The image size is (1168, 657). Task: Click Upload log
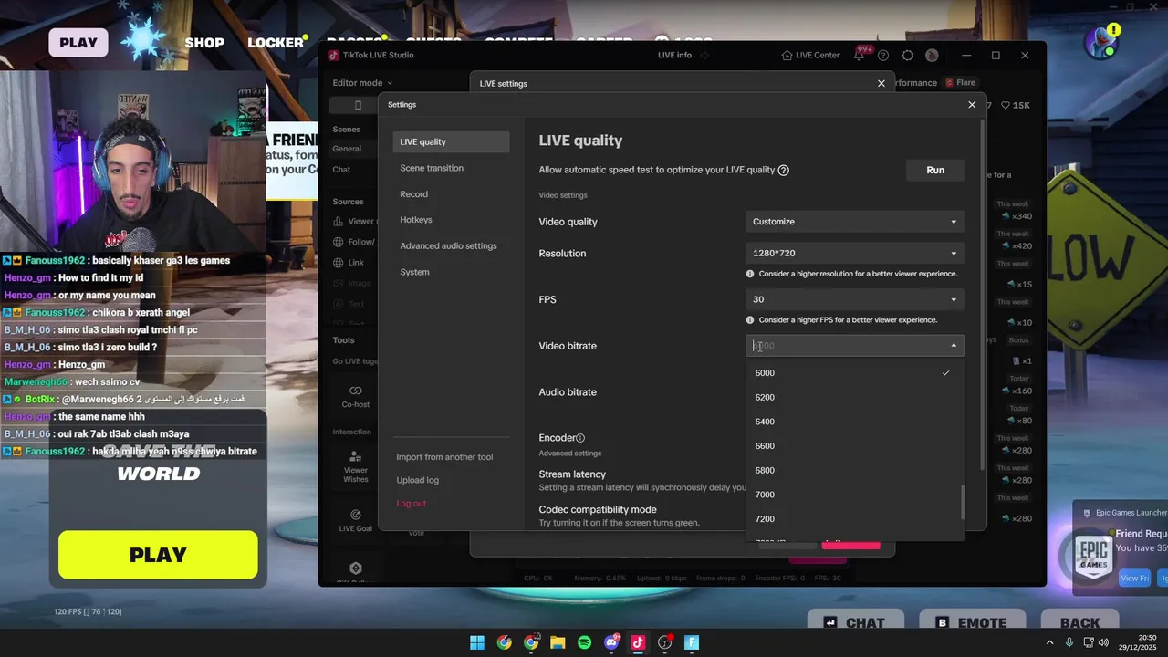point(417,480)
